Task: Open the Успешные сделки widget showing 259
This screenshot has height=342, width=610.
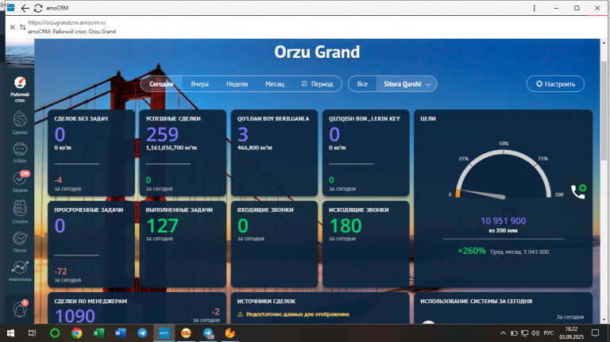Action: [x=183, y=152]
